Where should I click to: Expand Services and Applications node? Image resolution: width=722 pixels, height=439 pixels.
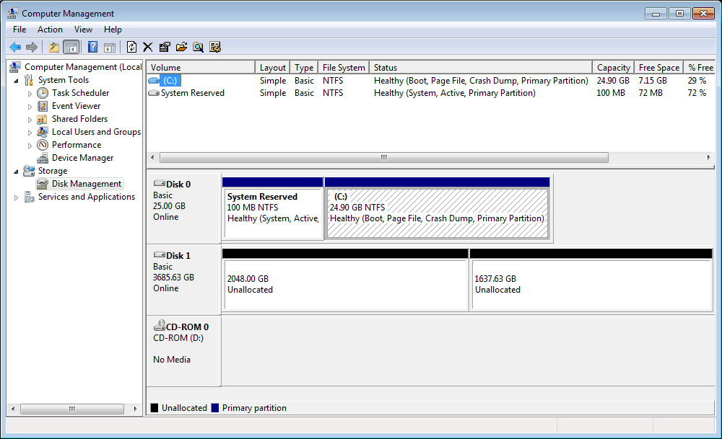17,198
